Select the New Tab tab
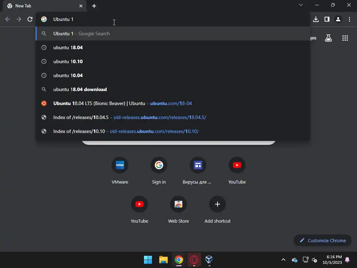Image resolution: width=357 pixels, height=268 pixels. (45, 6)
